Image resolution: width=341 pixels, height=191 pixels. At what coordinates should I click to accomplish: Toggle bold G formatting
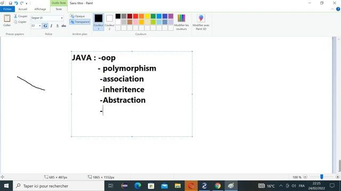coord(45,26)
